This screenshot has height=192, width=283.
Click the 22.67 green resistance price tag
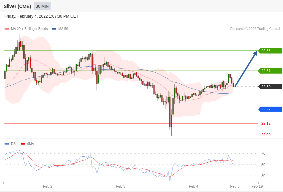pyautogui.click(x=270, y=71)
